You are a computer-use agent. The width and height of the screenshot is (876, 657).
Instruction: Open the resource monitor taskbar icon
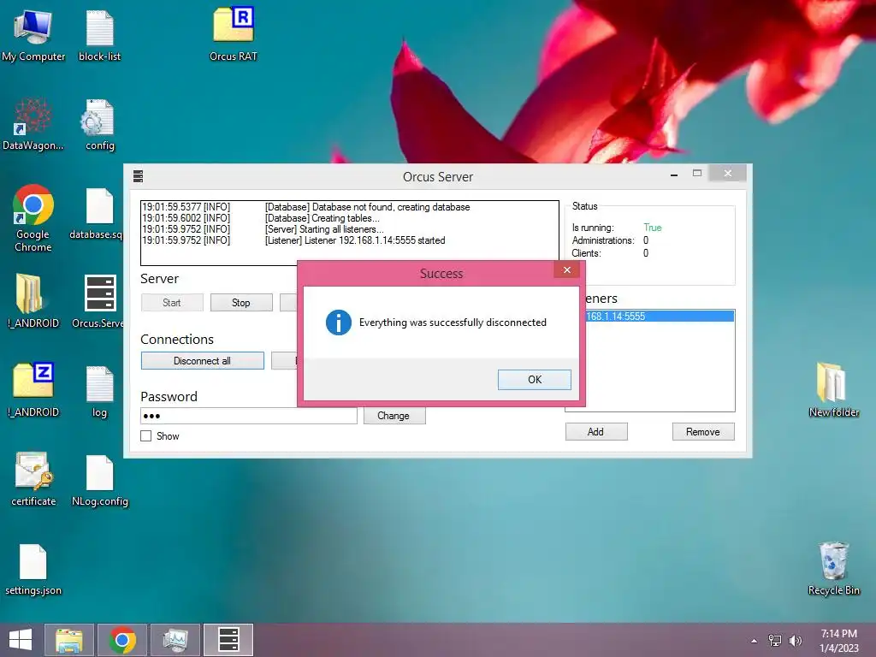[x=175, y=640]
